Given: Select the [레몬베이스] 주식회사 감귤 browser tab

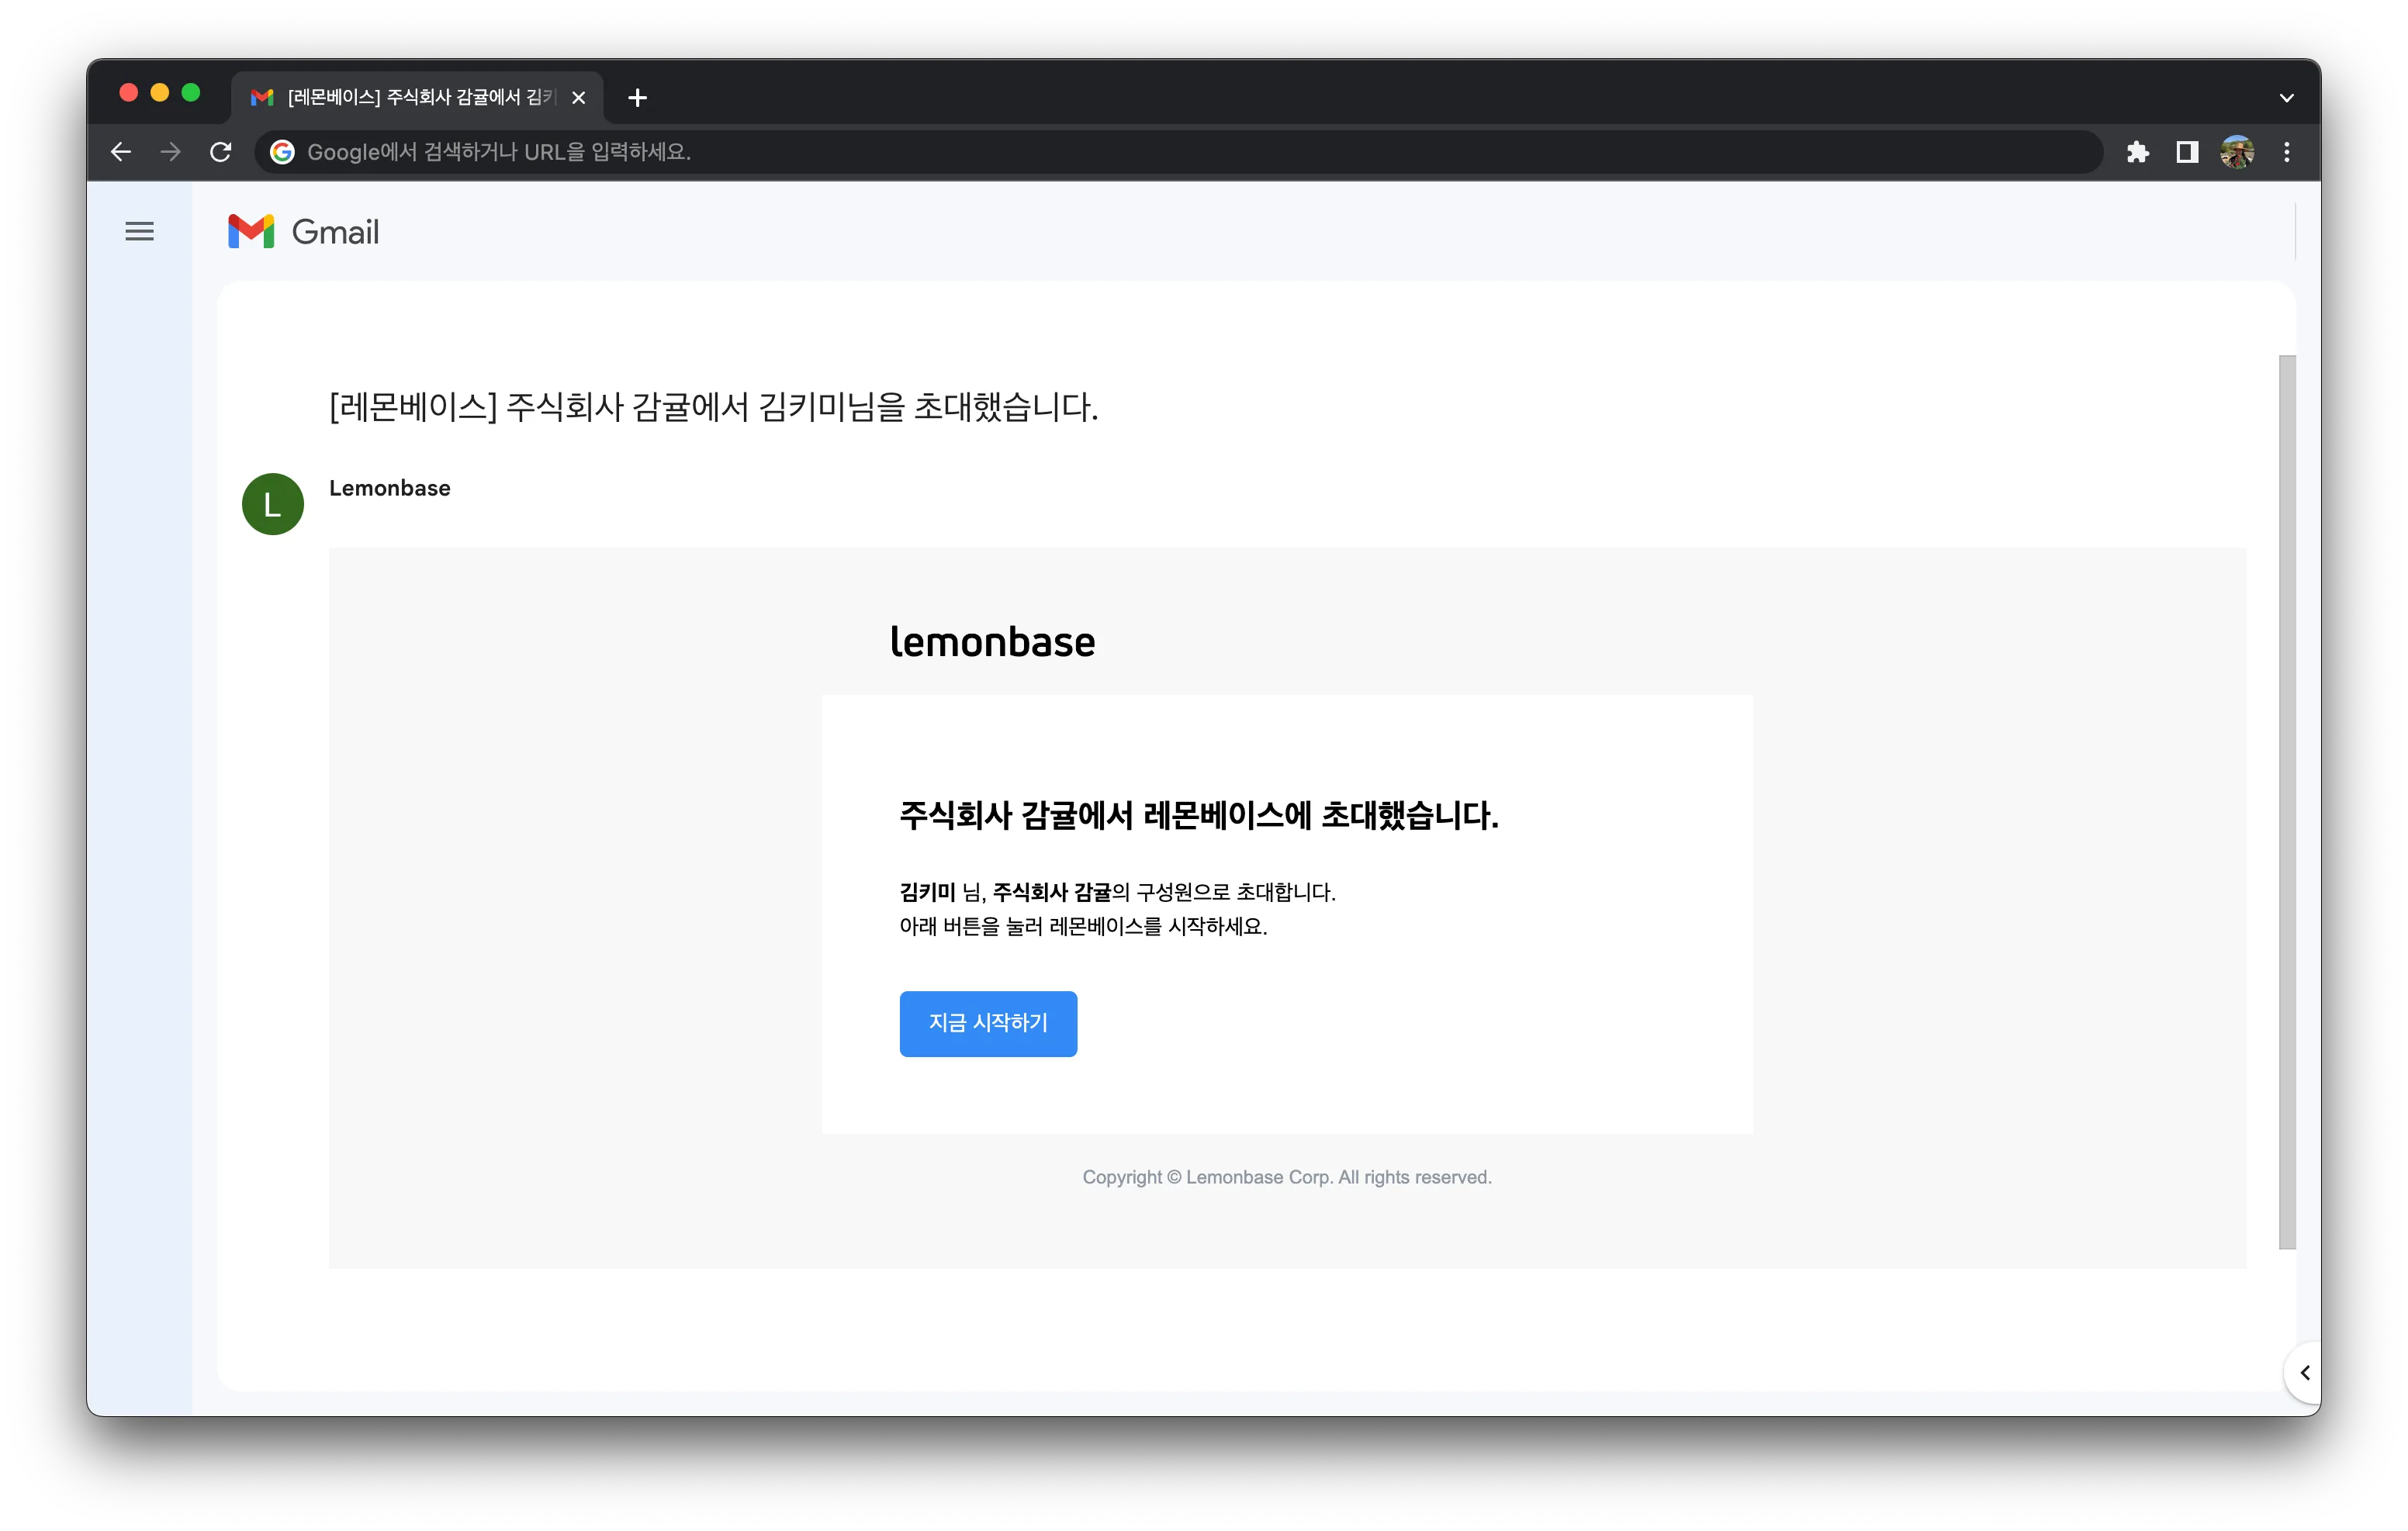Looking at the screenshot, I should 418,97.
